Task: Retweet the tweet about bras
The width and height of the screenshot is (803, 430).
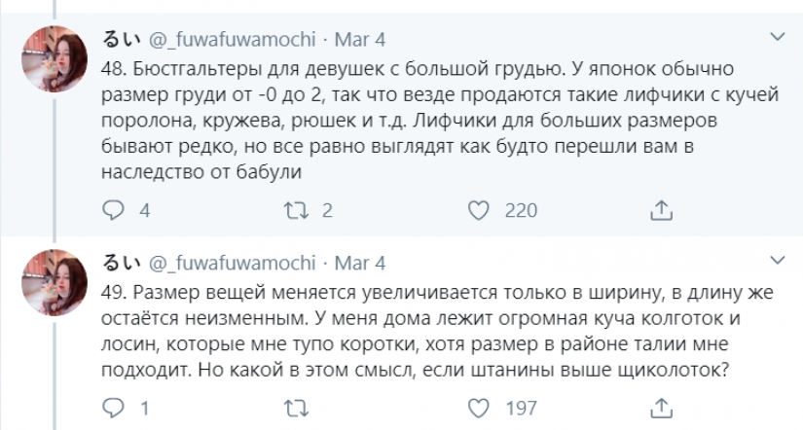Action: pos(293,210)
